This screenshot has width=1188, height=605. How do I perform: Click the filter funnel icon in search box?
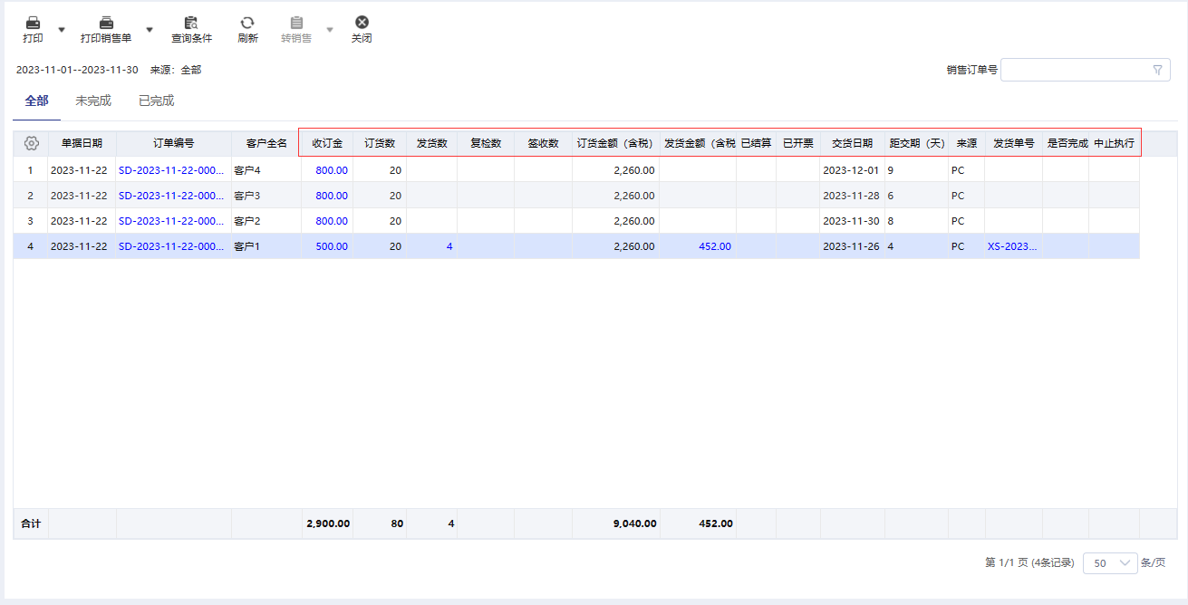[x=1157, y=70]
